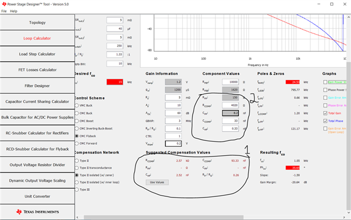The height and width of the screenshot is (220, 351).
Task: Click the CFF field showing 8.2
Action: (x=230, y=113)
